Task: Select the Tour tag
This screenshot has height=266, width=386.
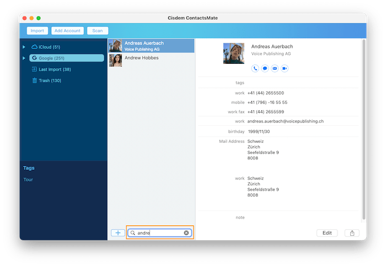Action: tap(28, 180)
